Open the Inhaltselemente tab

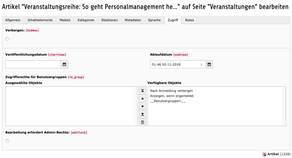point(40,20)
